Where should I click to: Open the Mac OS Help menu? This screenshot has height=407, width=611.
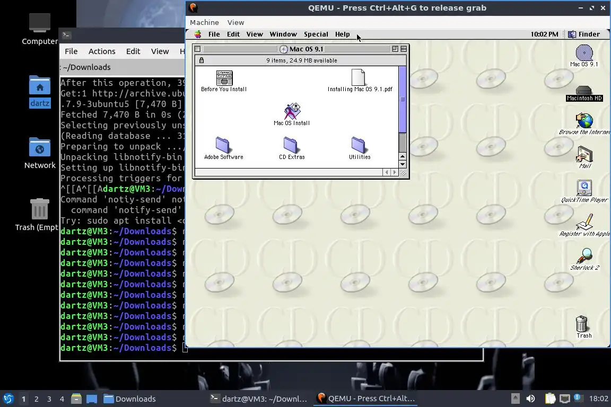coord(343,34)
